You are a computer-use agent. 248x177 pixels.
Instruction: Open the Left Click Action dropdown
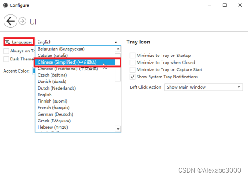coord(204,87)
